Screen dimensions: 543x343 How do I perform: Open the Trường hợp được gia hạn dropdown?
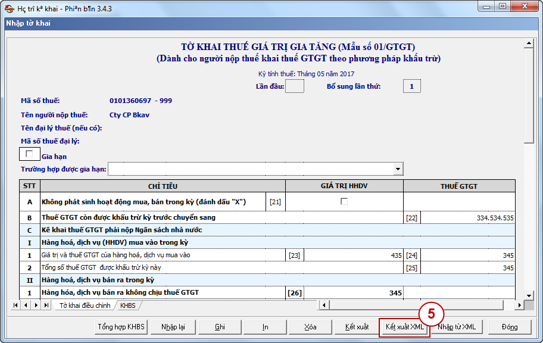[x=398, y=170]
